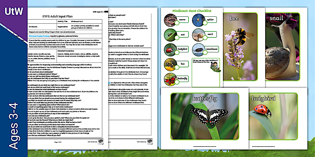Click the child with magnifying glass illustration
This screenshot has height=157, width=315.
216,66
